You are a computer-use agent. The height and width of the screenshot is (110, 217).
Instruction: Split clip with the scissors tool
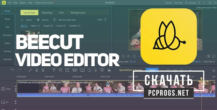(x=37, y=70)
